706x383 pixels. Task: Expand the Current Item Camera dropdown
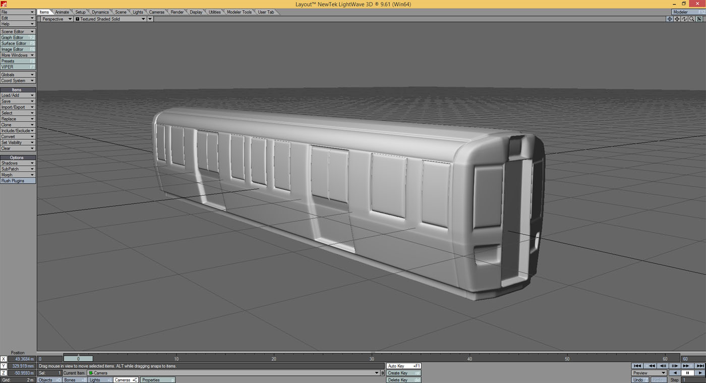pyautogui.click(x=376, y=373)
